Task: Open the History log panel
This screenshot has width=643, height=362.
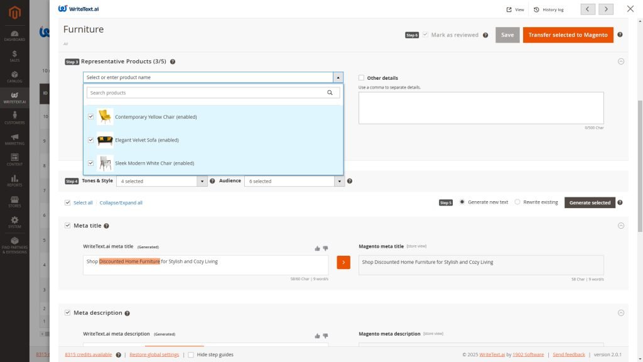Action: [549, 9]
